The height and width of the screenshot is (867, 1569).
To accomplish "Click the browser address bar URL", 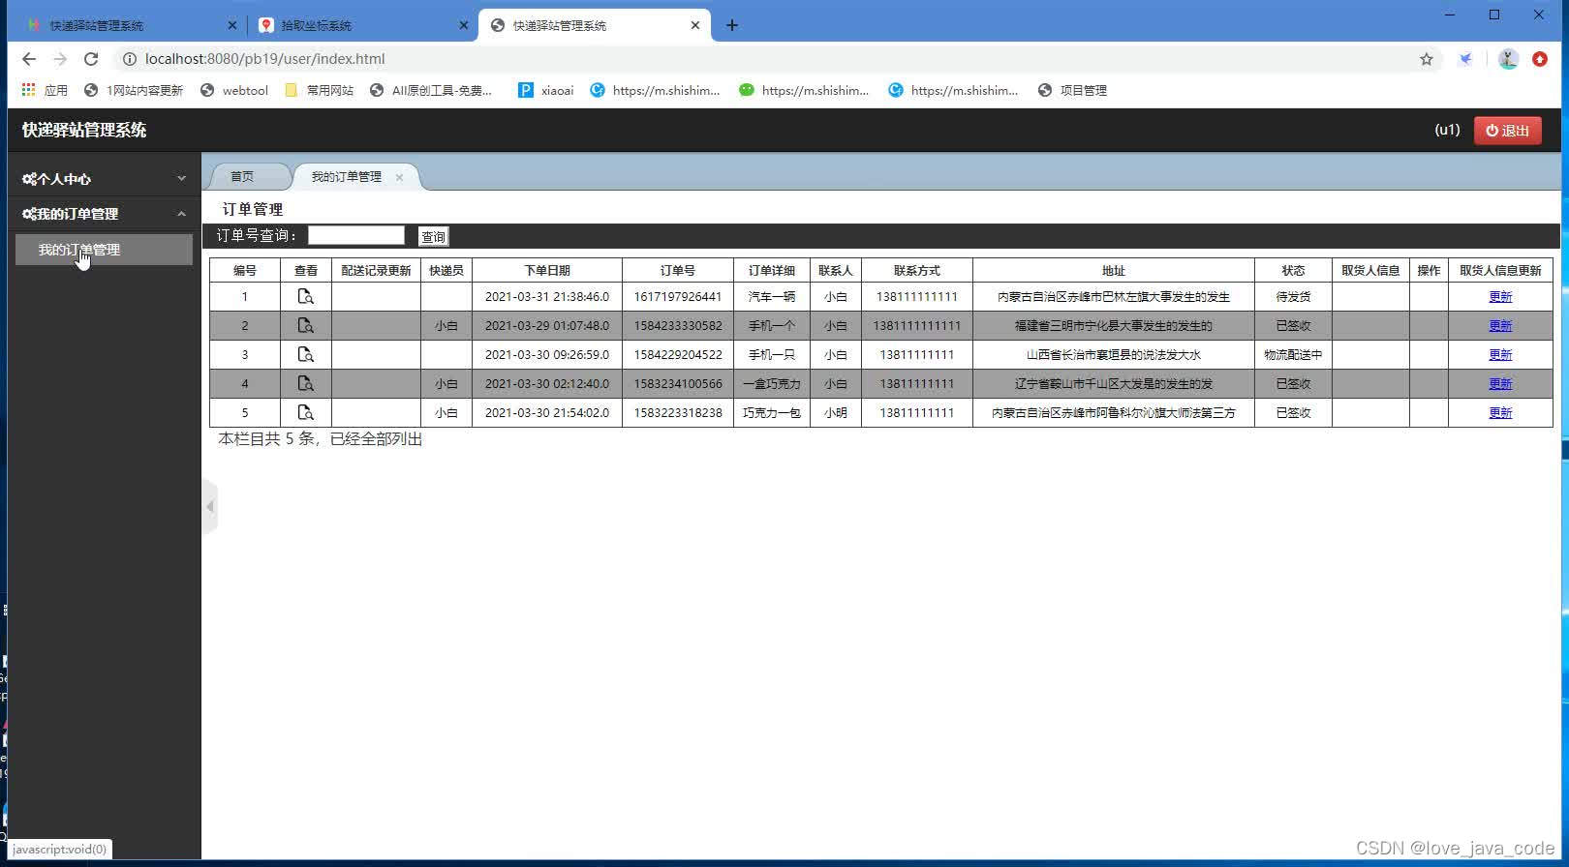I will (264, 59).
